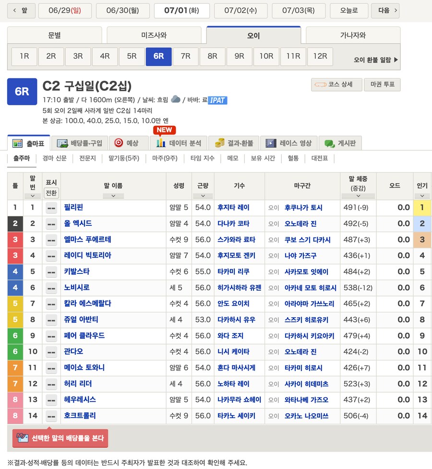Screen dimensions: 432x469
Task: Toggle the mark selector for 칼라 에스메랄다
Action: [51, 304]
